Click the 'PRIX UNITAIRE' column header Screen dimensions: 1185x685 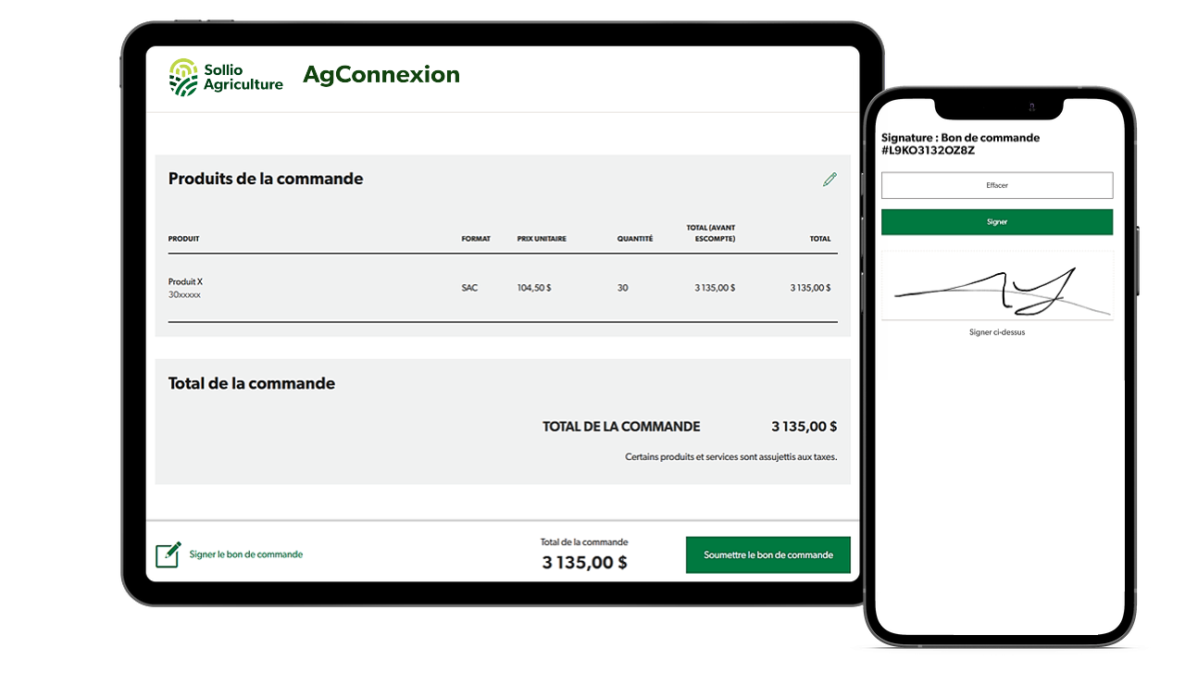542,239
